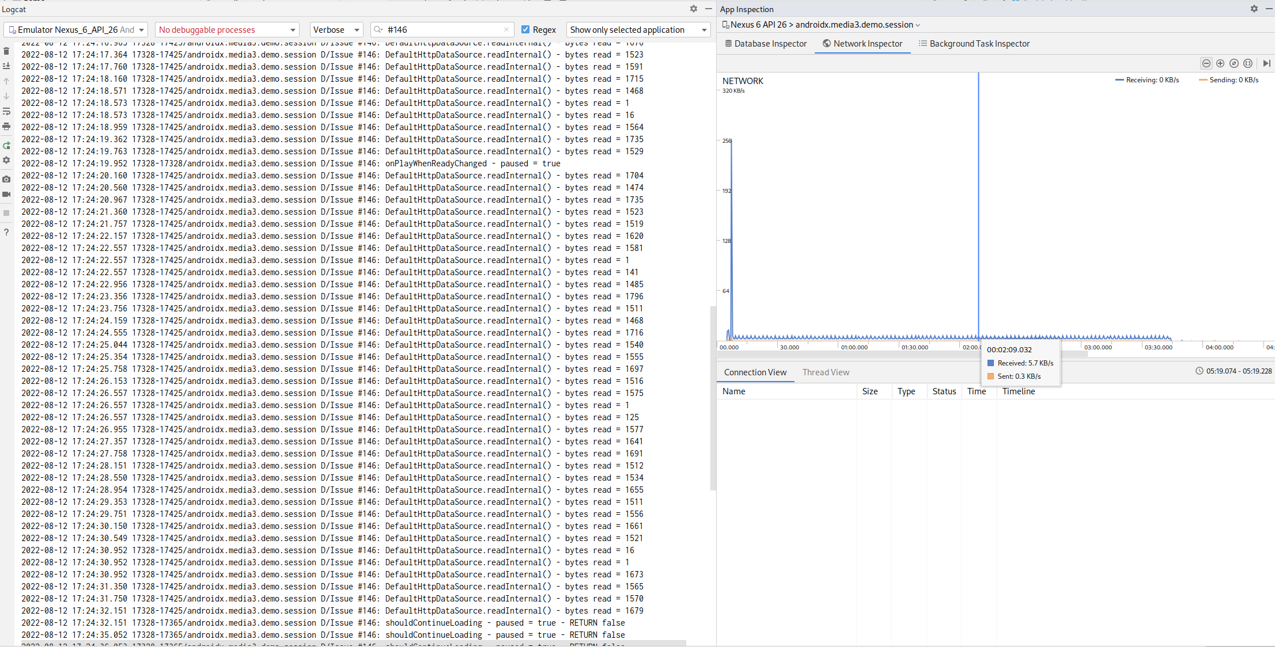Viewport: 1275px width, 647px height.
Task: Disable the Regex checkbox
Action: pos(526,29)
